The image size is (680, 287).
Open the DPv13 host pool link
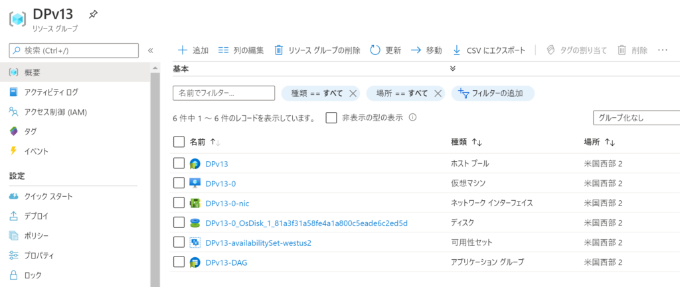tap(217, 164)
